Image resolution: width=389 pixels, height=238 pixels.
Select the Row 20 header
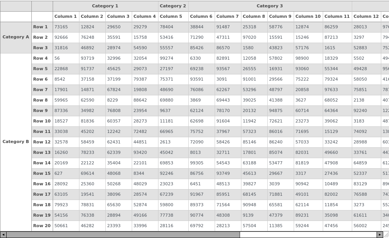(x=42, y=226)
